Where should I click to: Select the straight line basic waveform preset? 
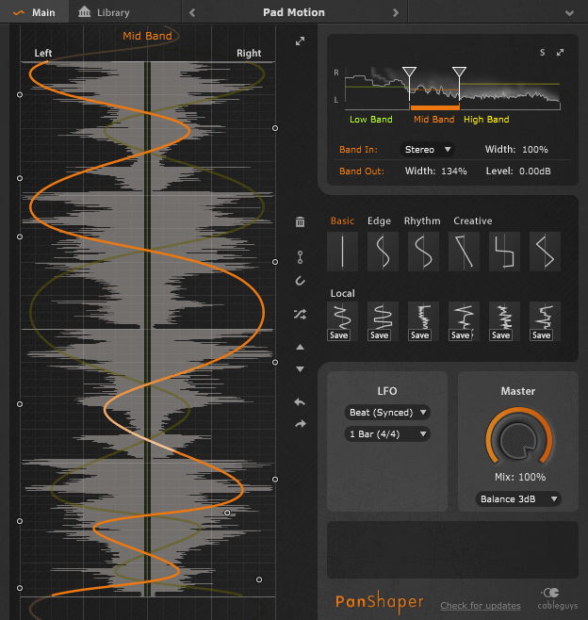coord(342,252)
